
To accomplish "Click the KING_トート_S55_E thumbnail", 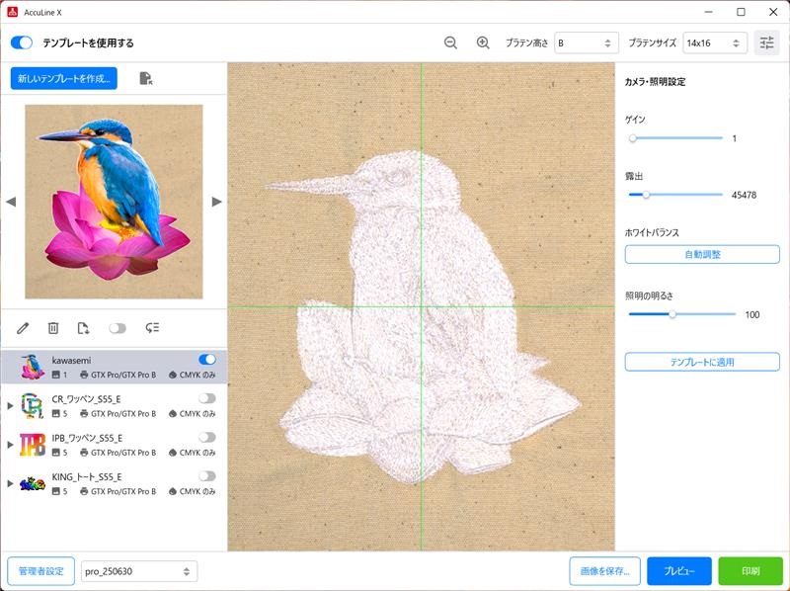I will pos(33,483).
